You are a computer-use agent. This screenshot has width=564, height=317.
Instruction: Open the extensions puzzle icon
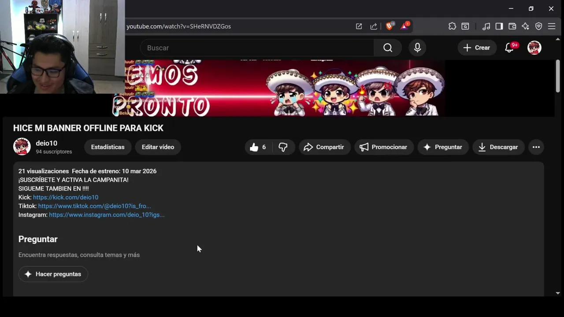pos(452,26)
